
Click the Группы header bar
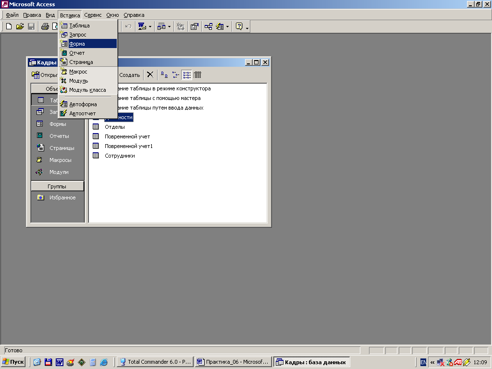pyautogui.click(x=58, y=186)
